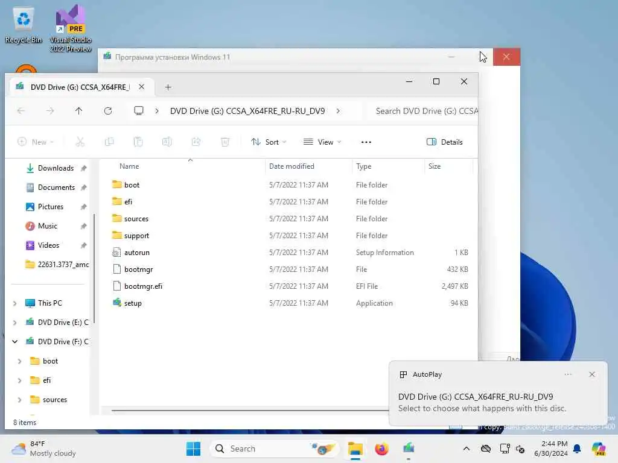This screenshot has width=618, height=463.
Task: Open AutoPlay notification options (three dots)
Action: pyautogui.click(x=568, y=374)
